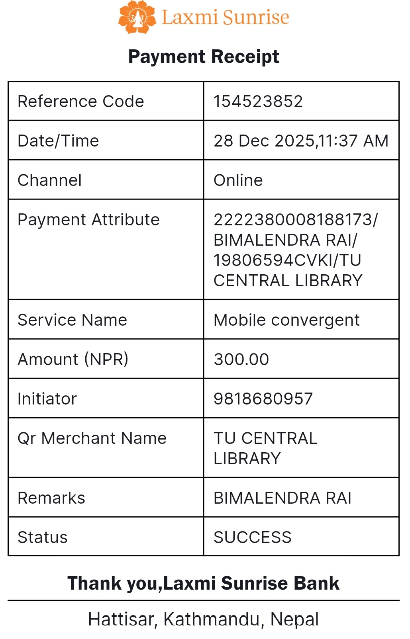This screenshot has width=410, height=639.
Task: Click the Qr Merchant Name label
Action: pos(92,438)
